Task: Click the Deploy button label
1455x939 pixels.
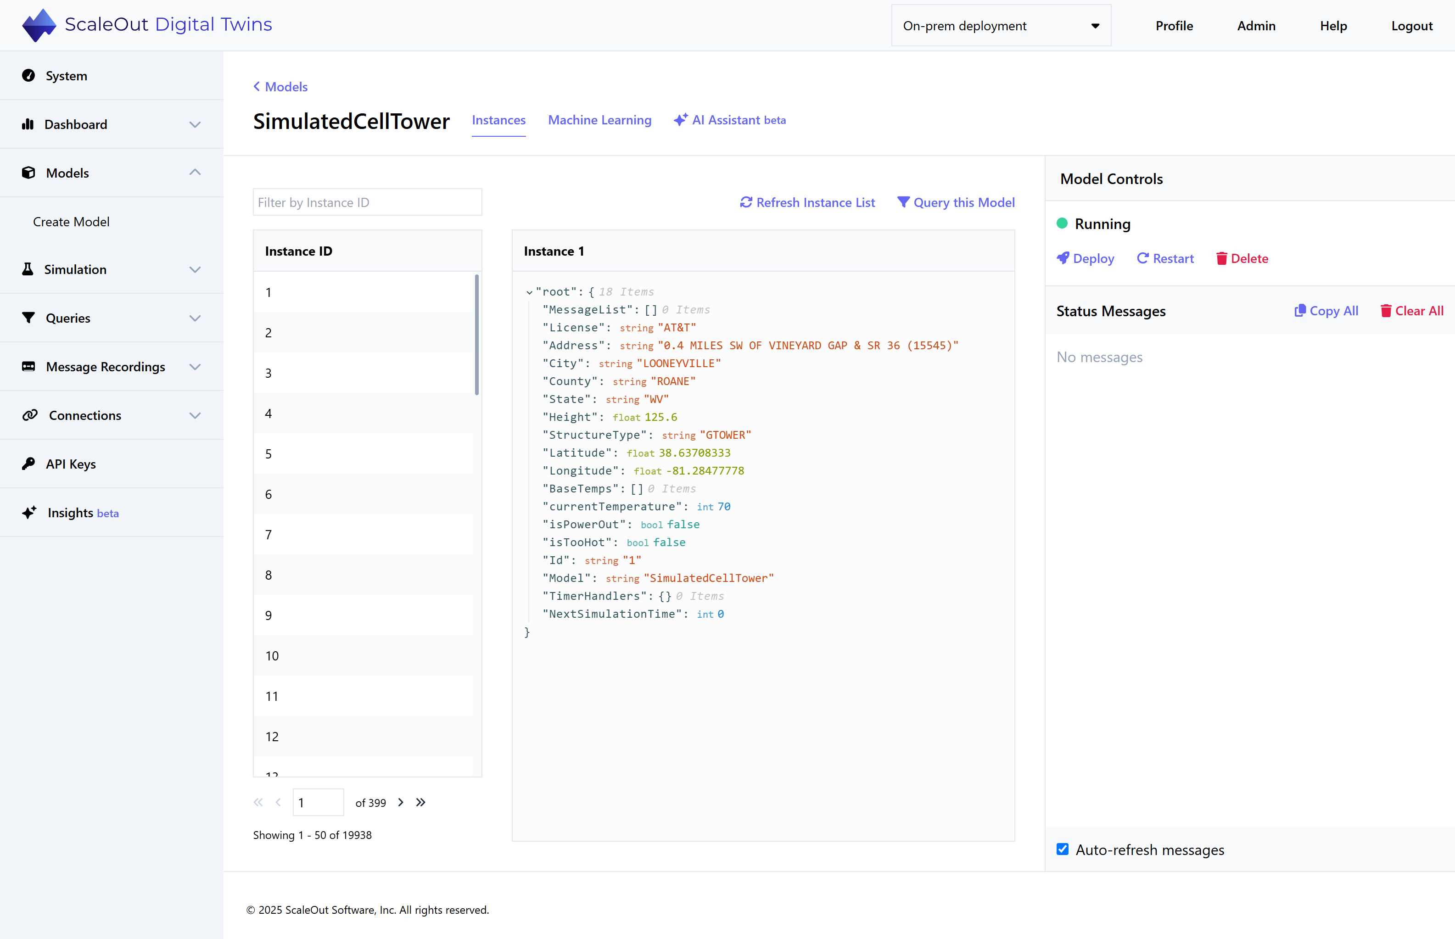Action: point(1093,258)
